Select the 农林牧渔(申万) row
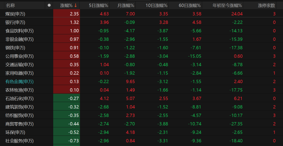 click(141, 90)
